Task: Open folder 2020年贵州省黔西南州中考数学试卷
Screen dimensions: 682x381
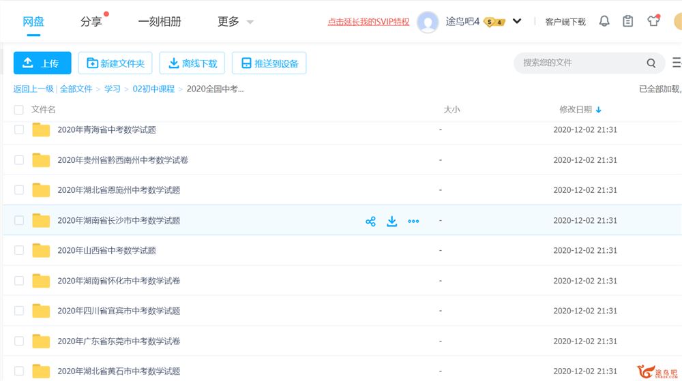Action: (123, 160)
